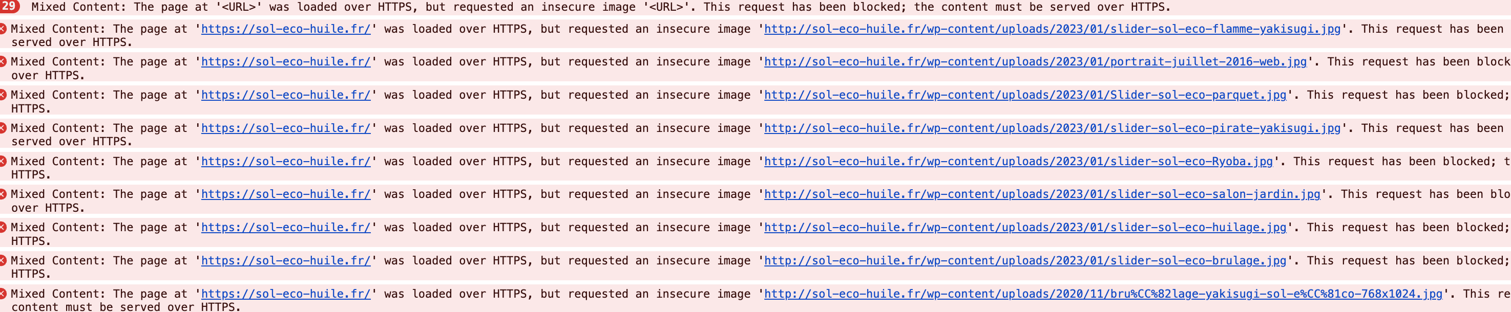Open the slider-sol-eco-flamme-yakisugi.jpg link
The image size is (1511, 312).
(x=1052, y=29)
